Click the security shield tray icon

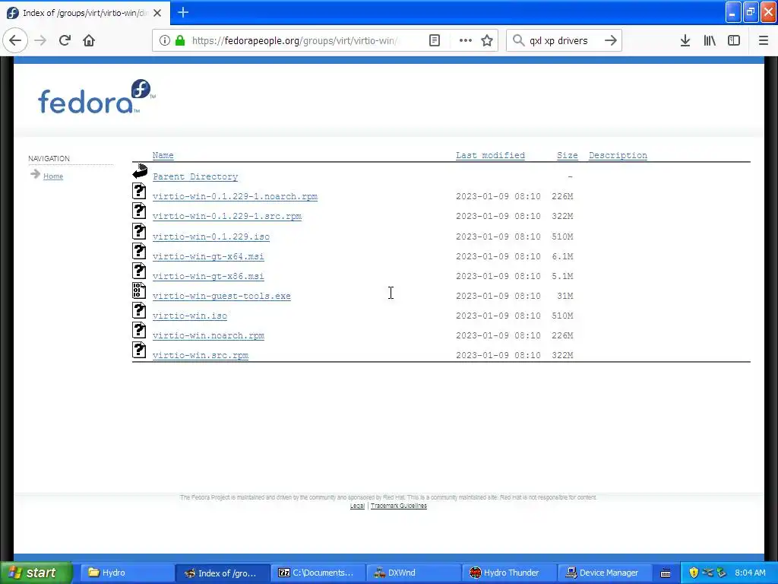point(694,573)
